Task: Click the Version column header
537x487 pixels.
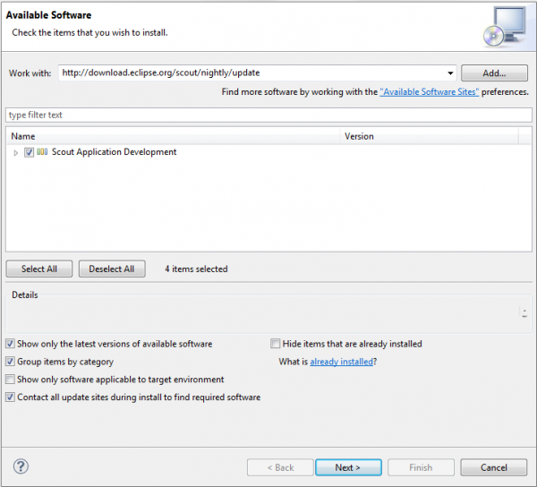Action: pos(429,136)
